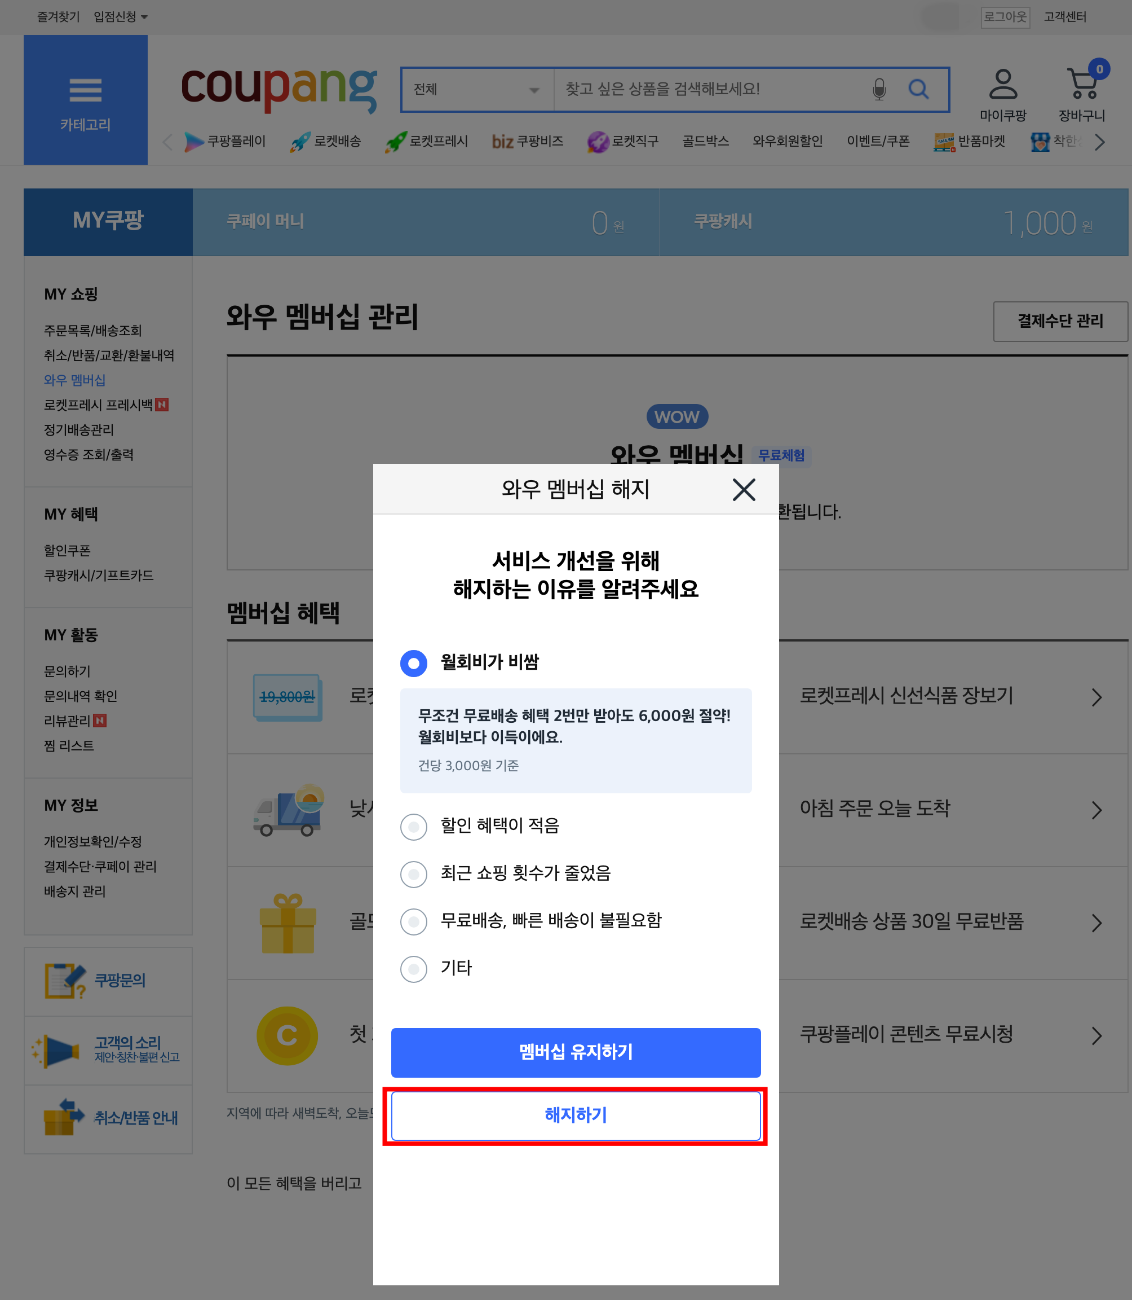1132x1300 pixels.
Task: Click 쿠팡캐시 1,000원 balance panel
Action: 894,222
